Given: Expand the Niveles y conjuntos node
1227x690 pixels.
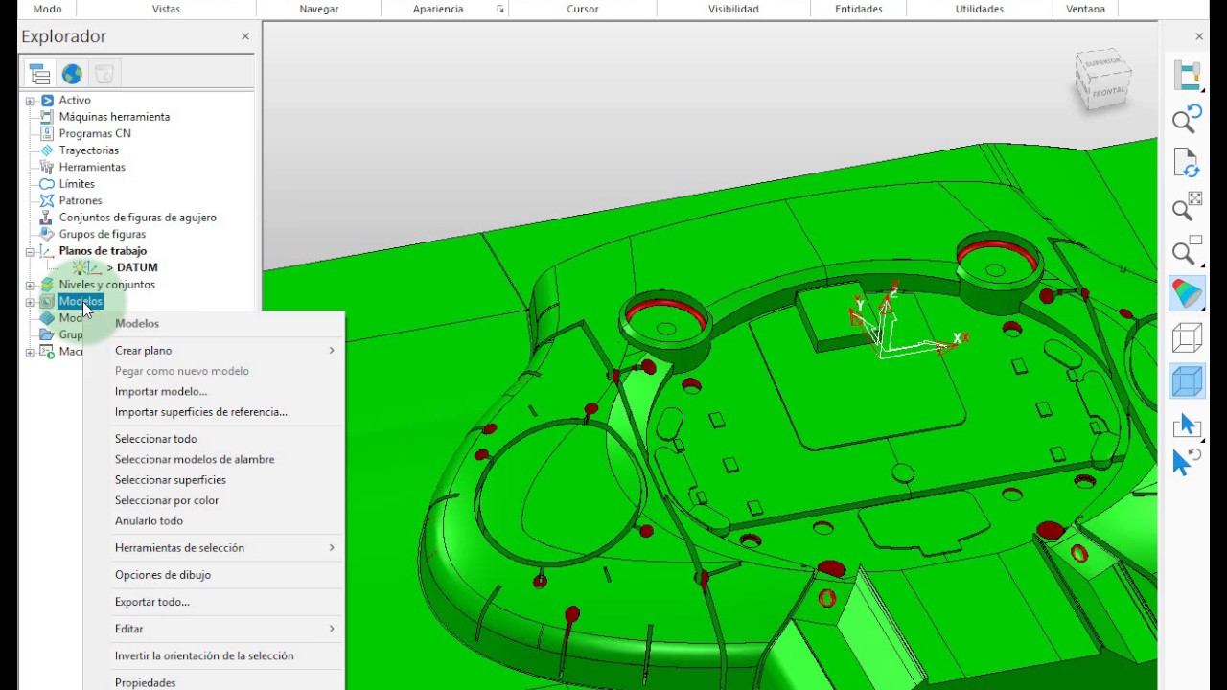Looking at the screenshot, I should (x=30, y=286).
